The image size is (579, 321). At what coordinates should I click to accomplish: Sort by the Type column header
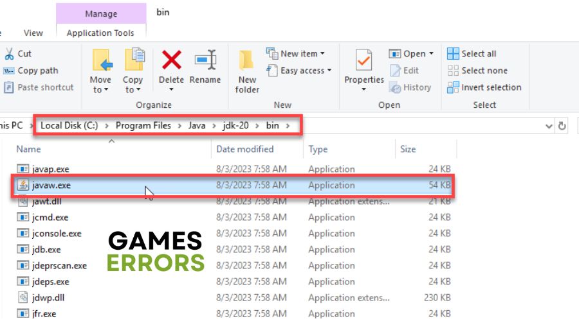[x=318, y=149]
